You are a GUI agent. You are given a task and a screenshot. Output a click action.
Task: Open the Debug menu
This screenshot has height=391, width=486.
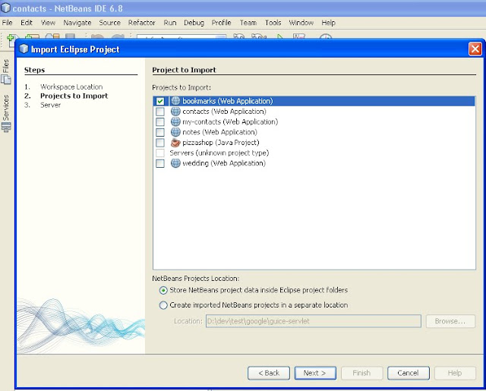(x=194, y=23)
